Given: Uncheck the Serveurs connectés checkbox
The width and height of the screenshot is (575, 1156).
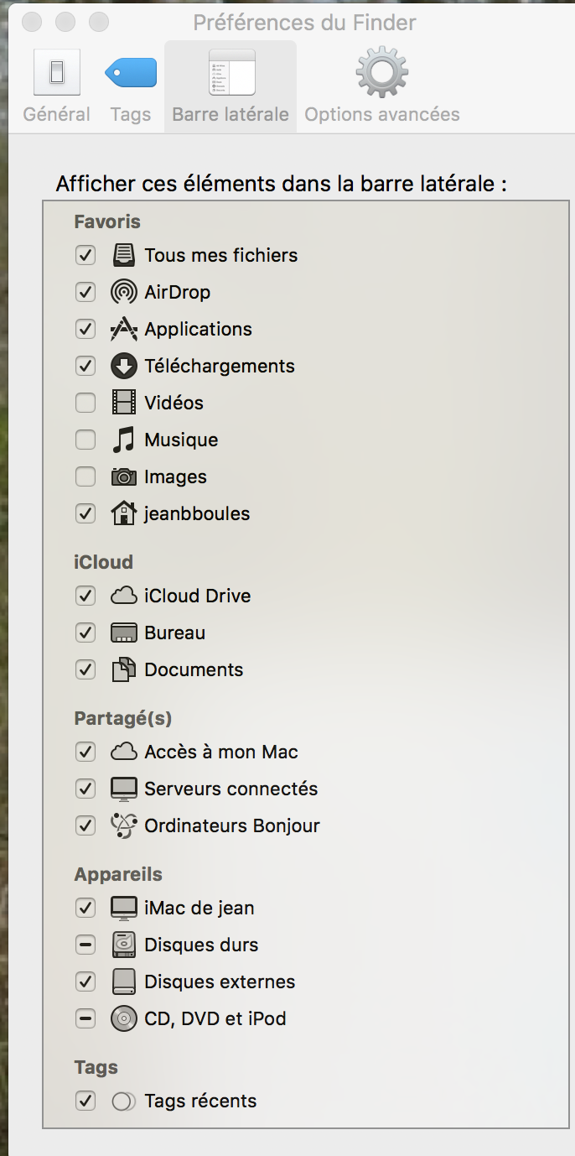Looking at the screenshot, I should (85, 789).
